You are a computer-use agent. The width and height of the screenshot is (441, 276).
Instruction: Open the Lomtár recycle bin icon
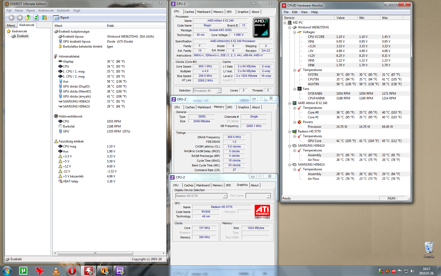(429, 249)
